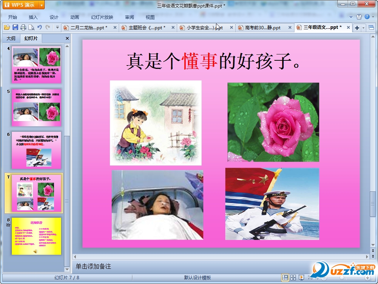378x284 pixels.
Task: Close the active 三年级语文...ppt tab
Action: (x=348, y=27)
